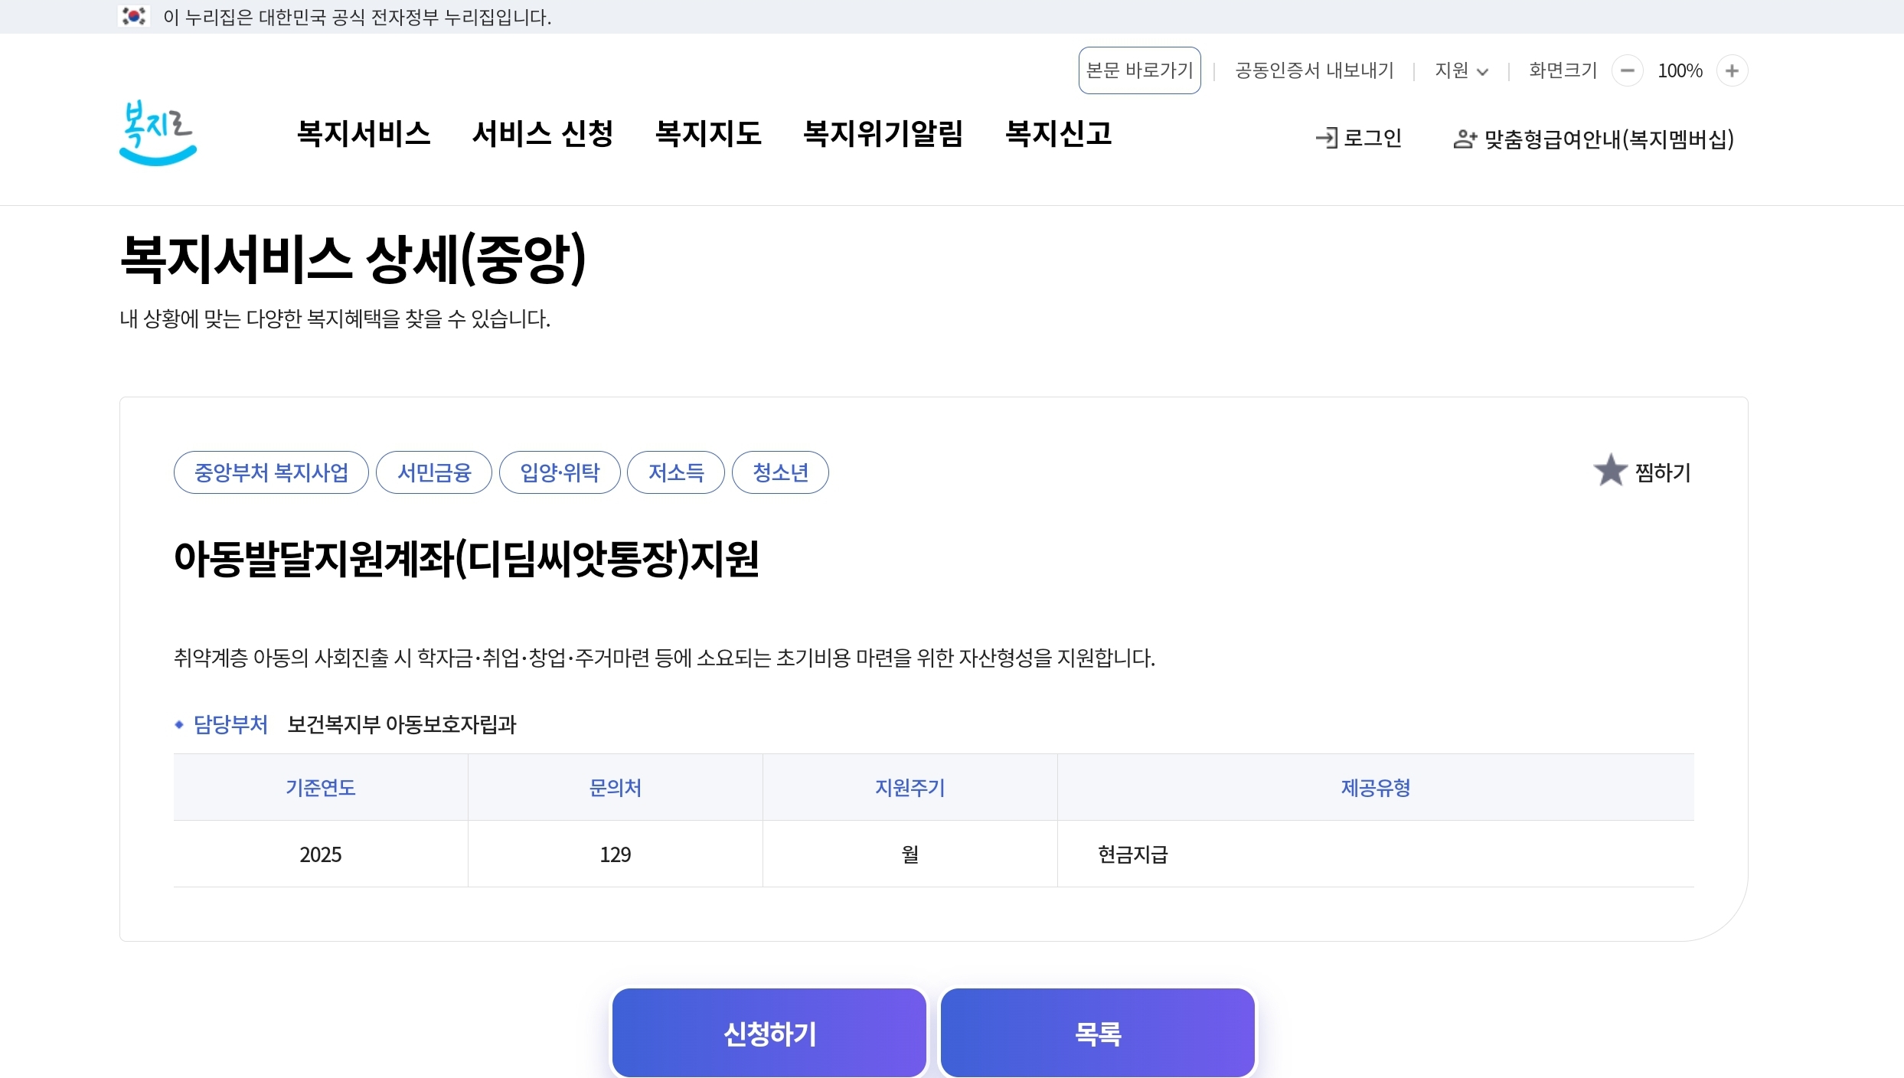
Task: Click the 본문 바로가기 skip link
Action: click(1139, 70)
